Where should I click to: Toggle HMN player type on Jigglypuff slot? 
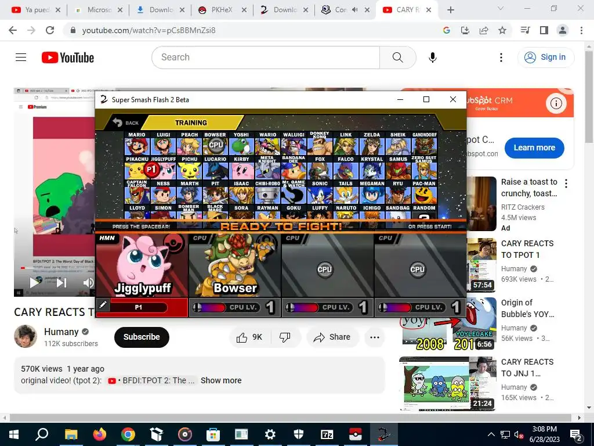107,238
